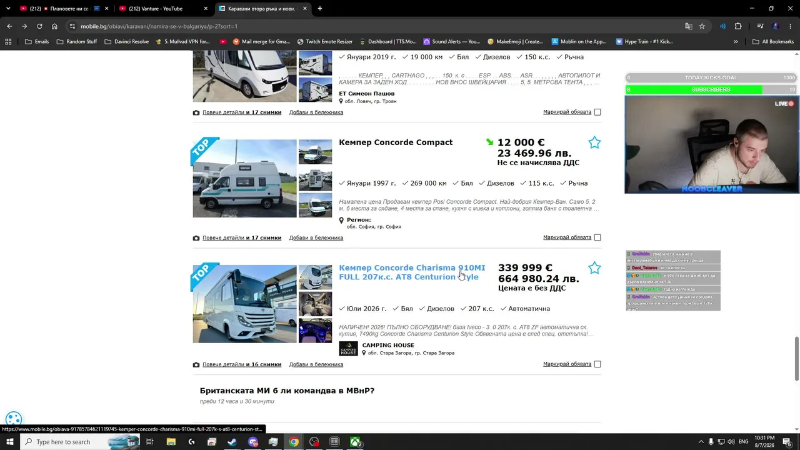
Task: Open the Windows Start menu
Action: coord(9,442)
